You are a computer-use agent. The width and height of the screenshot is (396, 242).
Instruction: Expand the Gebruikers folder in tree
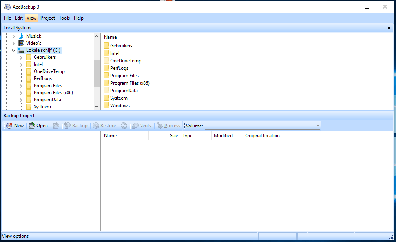pos(21,58)
